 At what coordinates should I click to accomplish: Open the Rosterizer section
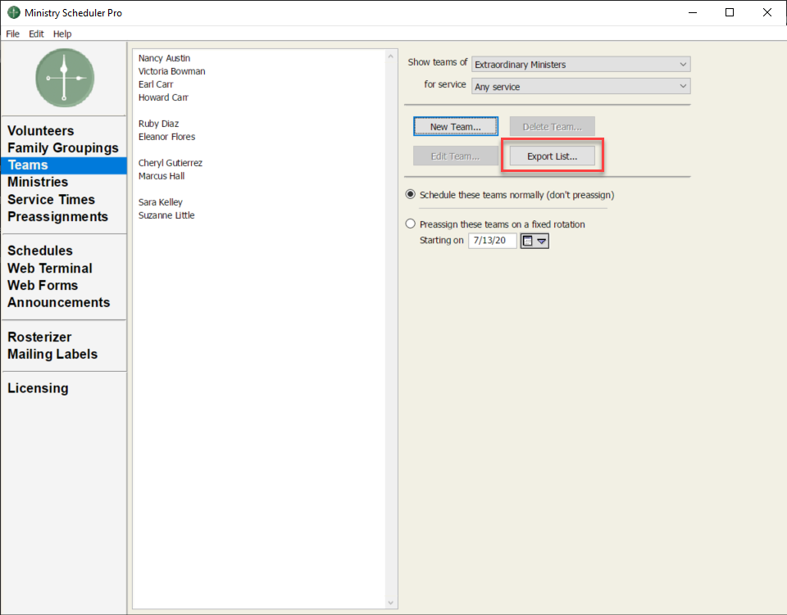click(x=39, y=337)
